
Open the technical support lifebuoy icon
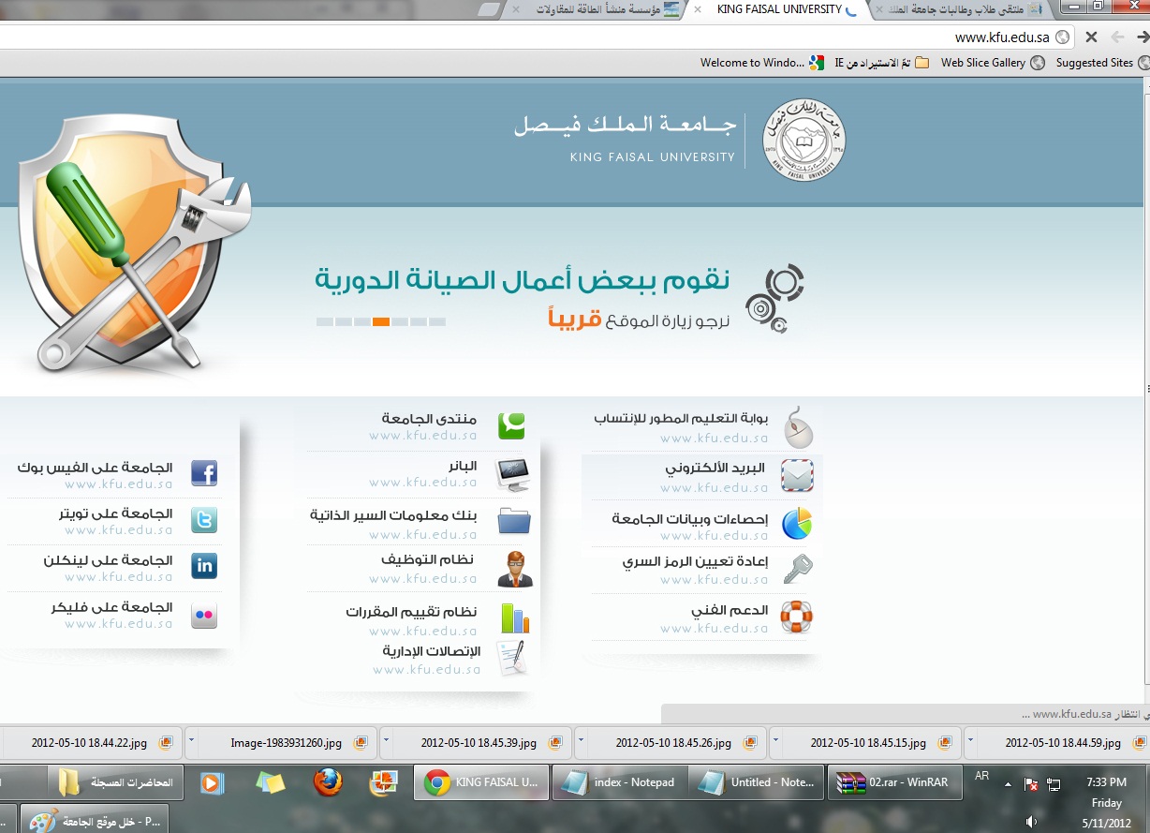click(x=797, y=617)
